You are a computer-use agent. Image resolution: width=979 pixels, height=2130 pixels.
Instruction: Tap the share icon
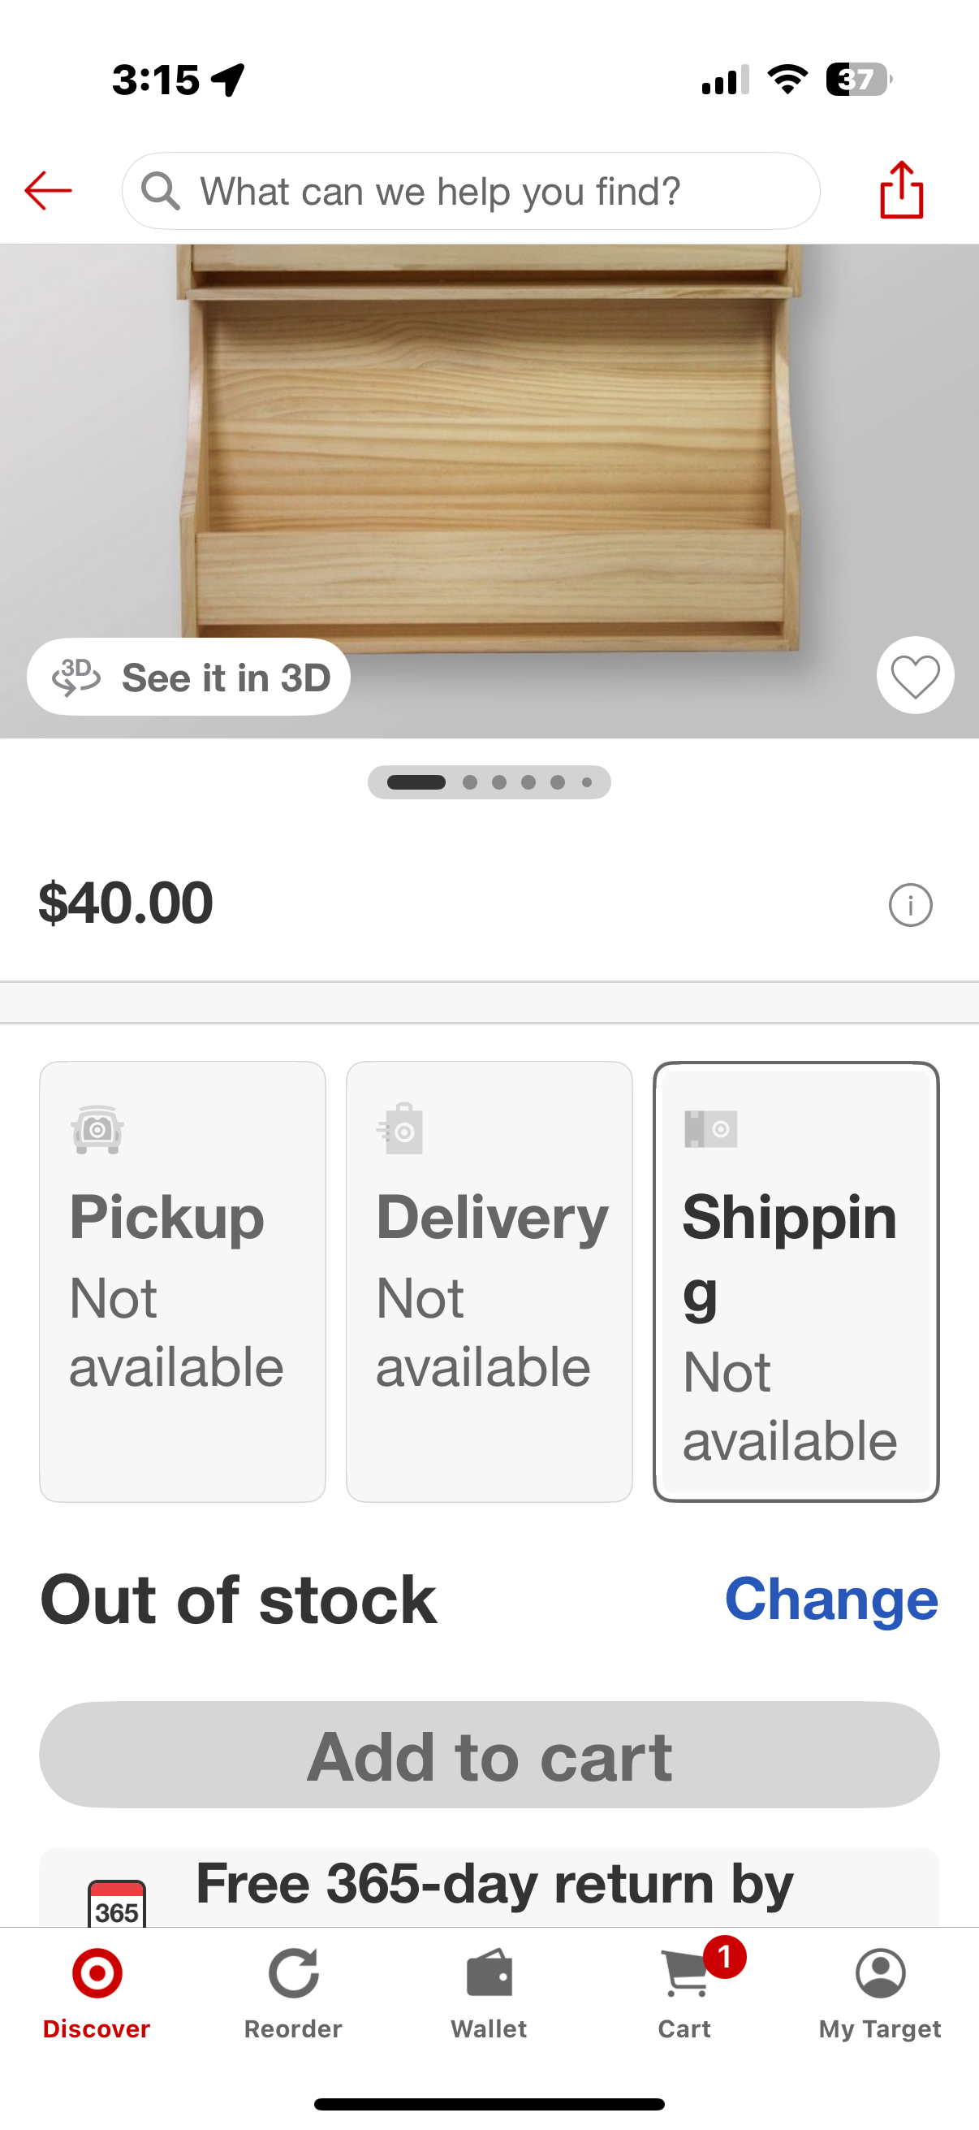tap(900, 190)
